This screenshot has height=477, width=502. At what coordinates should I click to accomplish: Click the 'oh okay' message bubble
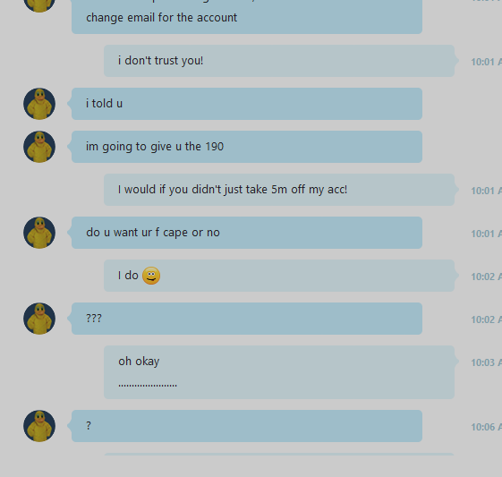279,372
